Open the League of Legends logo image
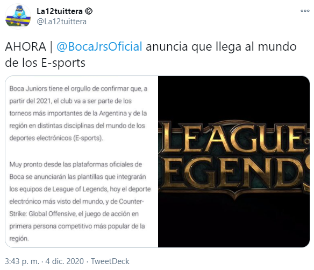Screen dimensions: 314x270 [234, 162]
